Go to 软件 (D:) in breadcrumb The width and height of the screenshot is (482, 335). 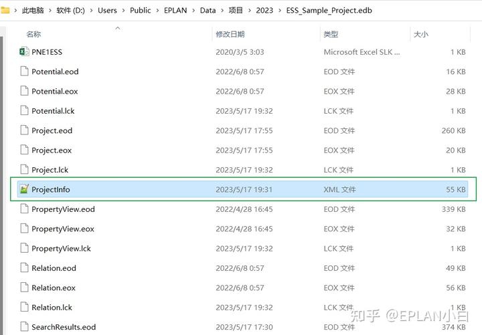71,11
